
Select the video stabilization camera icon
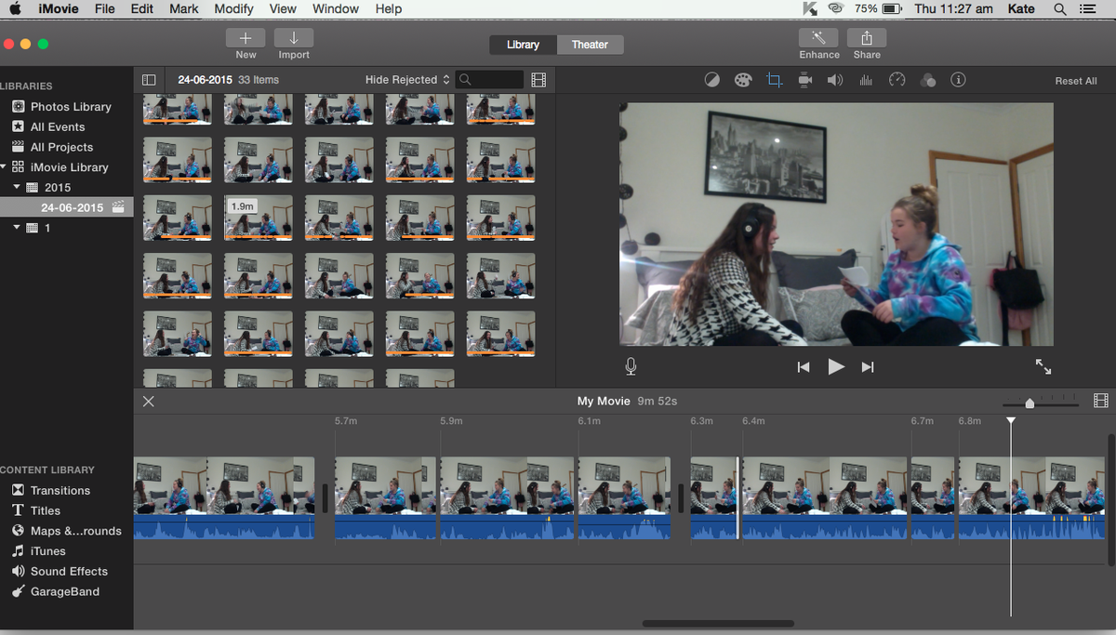(804, 80)
